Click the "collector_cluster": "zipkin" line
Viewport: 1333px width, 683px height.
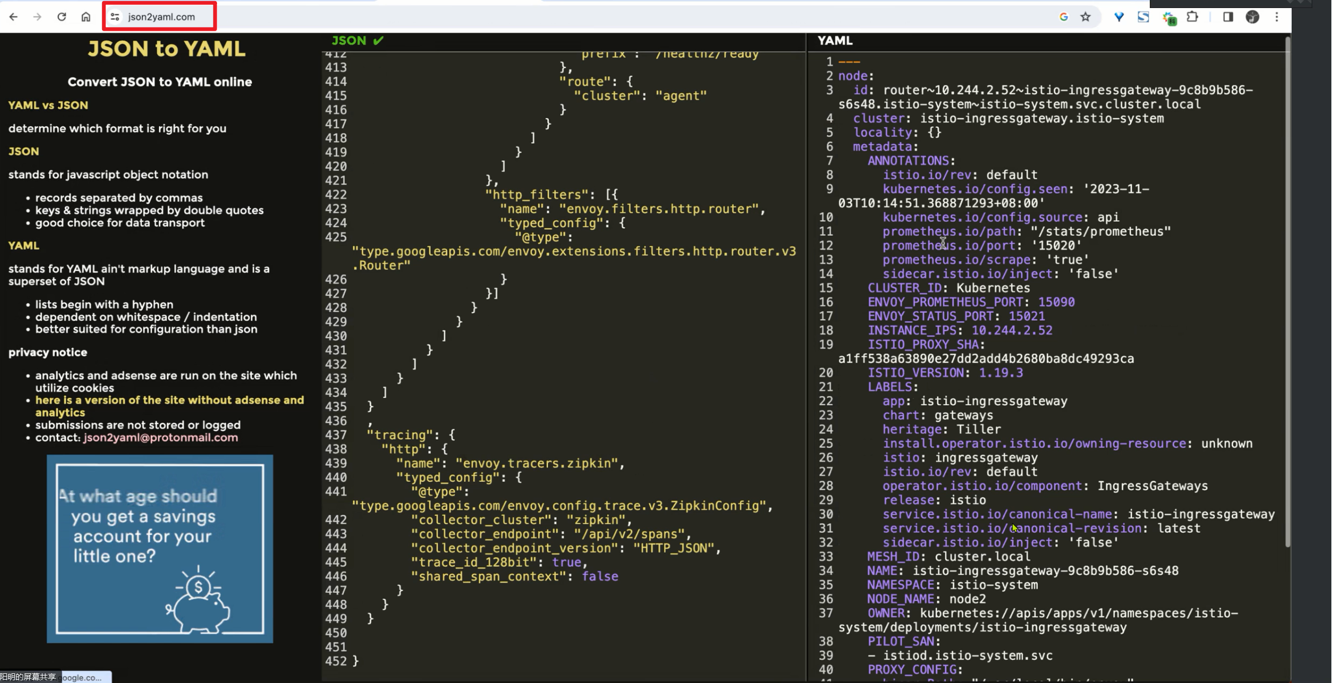click(522, 520)
